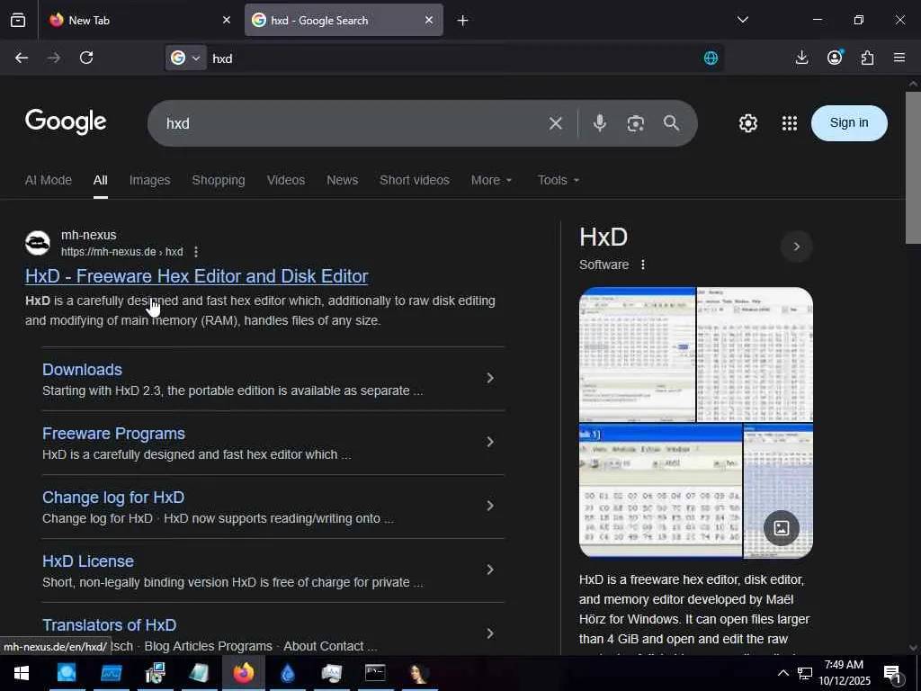Image resolution: width=921 pixels, height=691 pixels.
Task: Click the translate page icon in address bar
Action: pyautogui.click(x=711, y=58)
